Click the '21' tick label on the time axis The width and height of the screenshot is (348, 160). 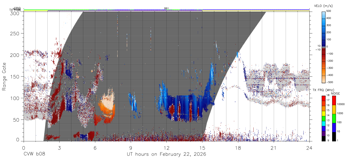273,148
